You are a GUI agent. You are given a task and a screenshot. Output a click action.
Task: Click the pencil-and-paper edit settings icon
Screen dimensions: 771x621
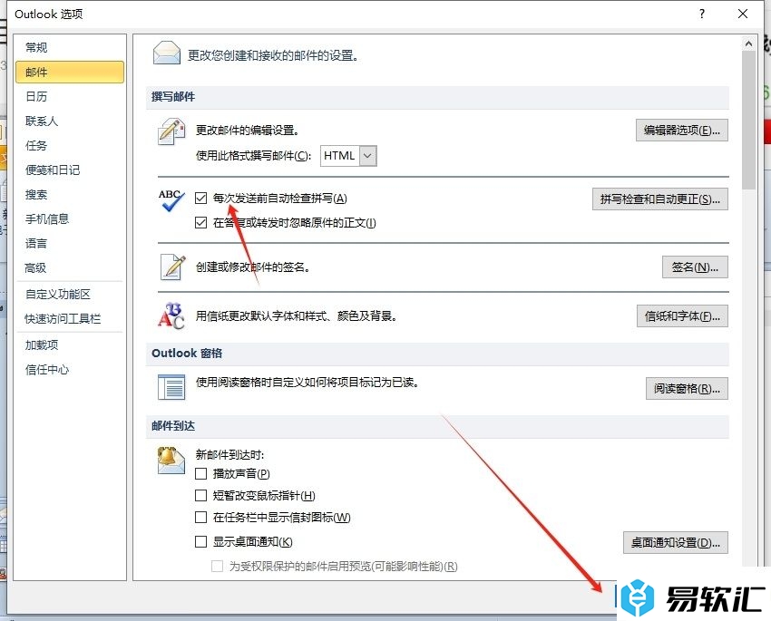tap(171, 131)
